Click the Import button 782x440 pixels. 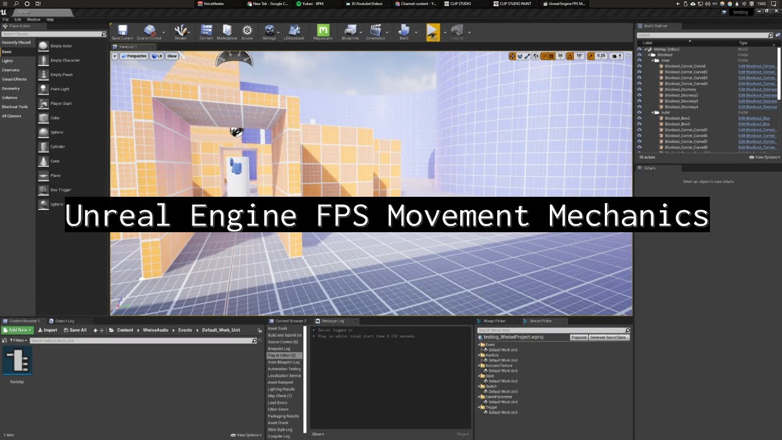[x=47, y=330]
